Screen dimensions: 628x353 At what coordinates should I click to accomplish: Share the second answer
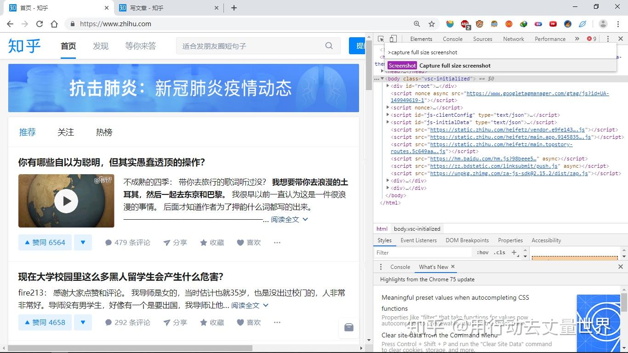point(175,322)
